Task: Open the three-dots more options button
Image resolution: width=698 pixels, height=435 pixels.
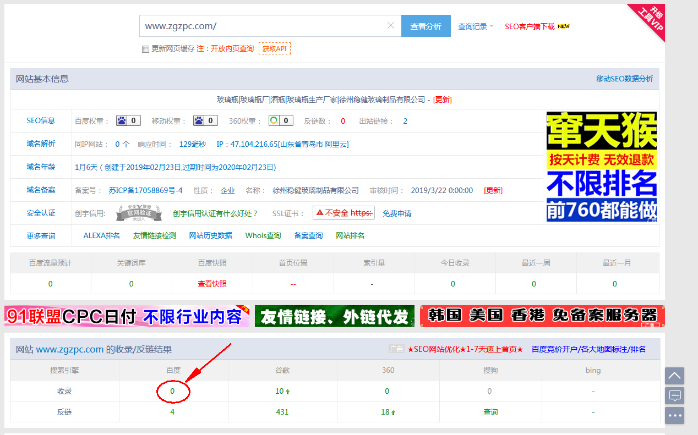Action: click(674, 415)
